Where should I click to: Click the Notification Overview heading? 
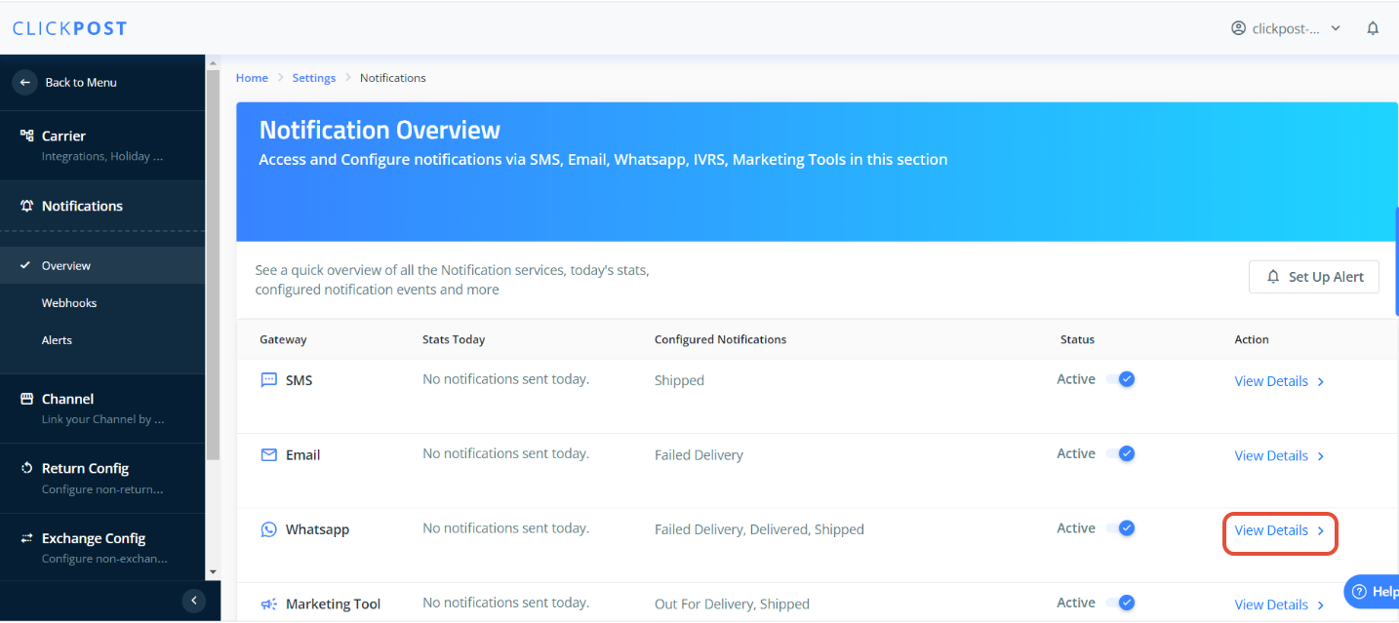380,130
